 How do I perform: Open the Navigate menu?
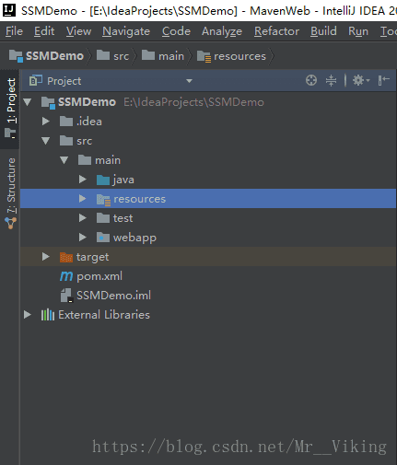pyautogui.click(x=126, y=31)
